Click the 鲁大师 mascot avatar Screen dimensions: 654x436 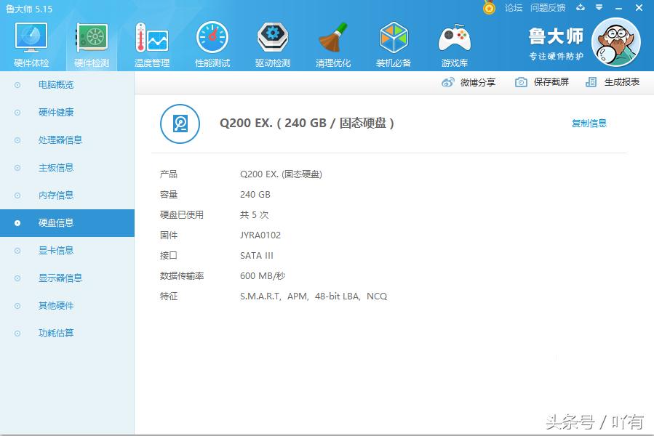pyautogui.click(x=615, y=41)
